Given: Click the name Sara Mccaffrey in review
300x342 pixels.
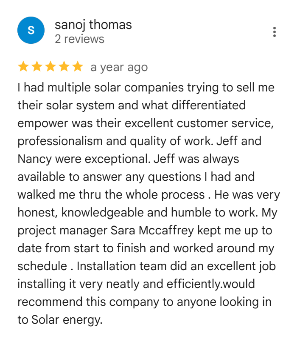Looking at the screenshot, I should tap(152, 230).
